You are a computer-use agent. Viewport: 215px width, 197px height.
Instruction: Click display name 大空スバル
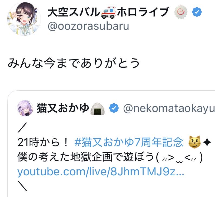(x=74, y=12)
